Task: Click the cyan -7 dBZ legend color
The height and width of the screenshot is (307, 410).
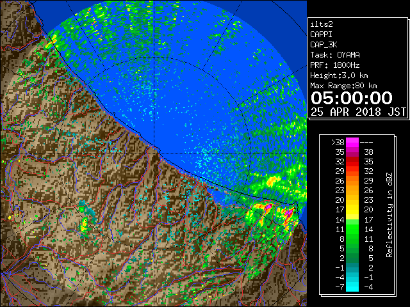Action: [x=352, y=287]
